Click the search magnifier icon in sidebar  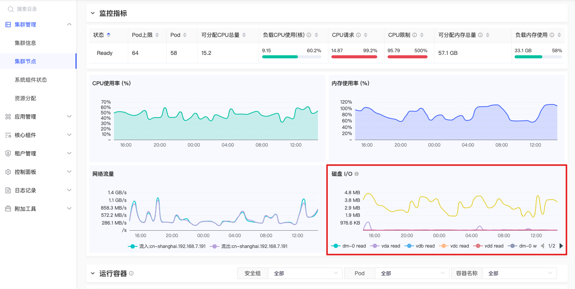coord(11,9)
